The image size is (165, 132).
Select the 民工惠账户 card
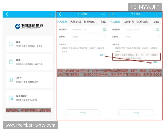pos(29,98)
